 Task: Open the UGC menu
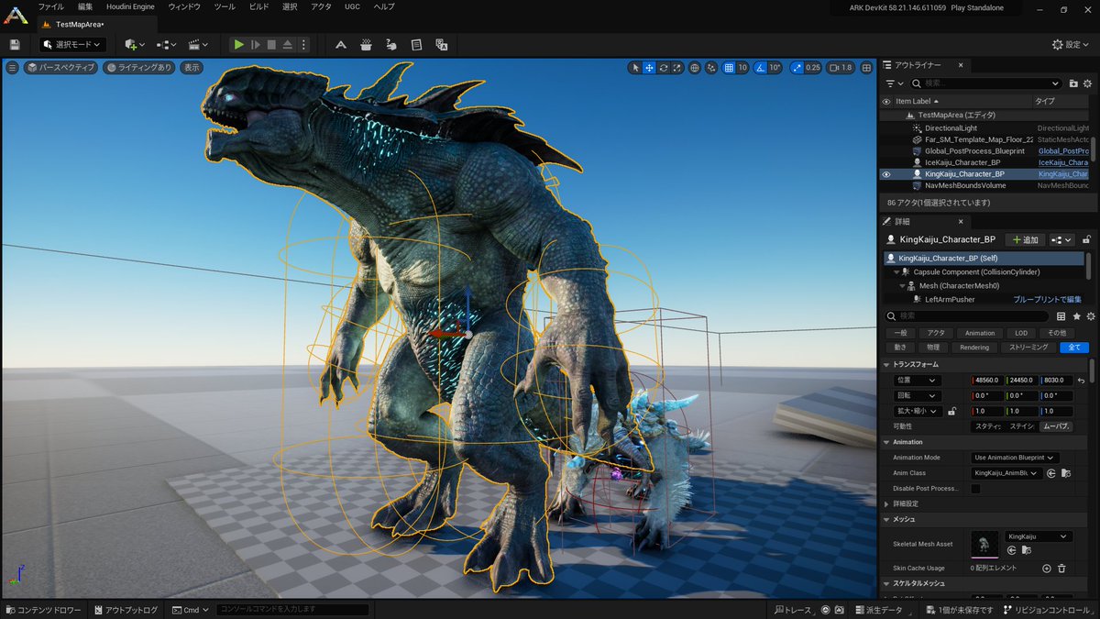(353, 6)
